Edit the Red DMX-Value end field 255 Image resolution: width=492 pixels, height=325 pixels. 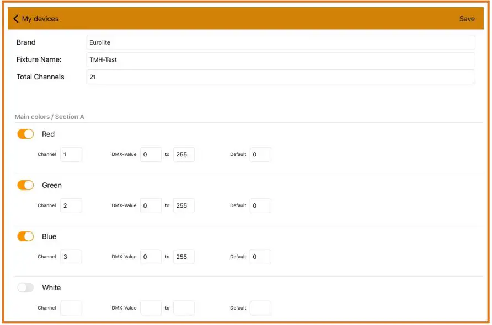184,154
